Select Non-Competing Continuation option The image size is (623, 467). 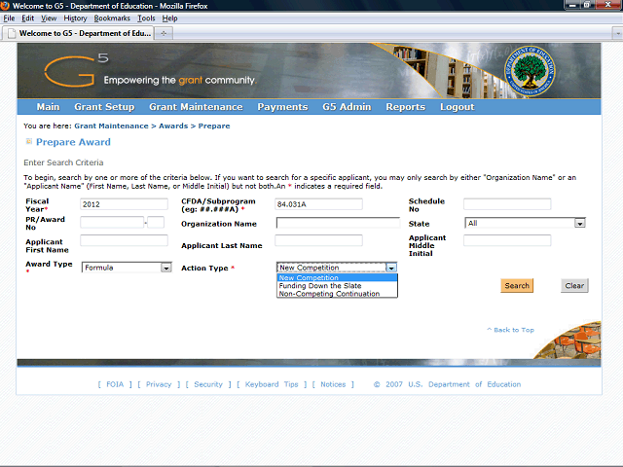(x=337, y=294)
